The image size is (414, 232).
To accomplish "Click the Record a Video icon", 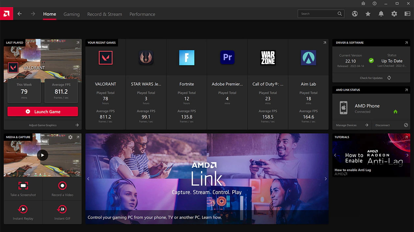I will point(62,186).
